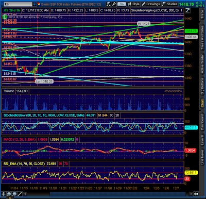Switch to the Trade side tab
This screenshot has height=199, width=206.
[x=202, y=15]
